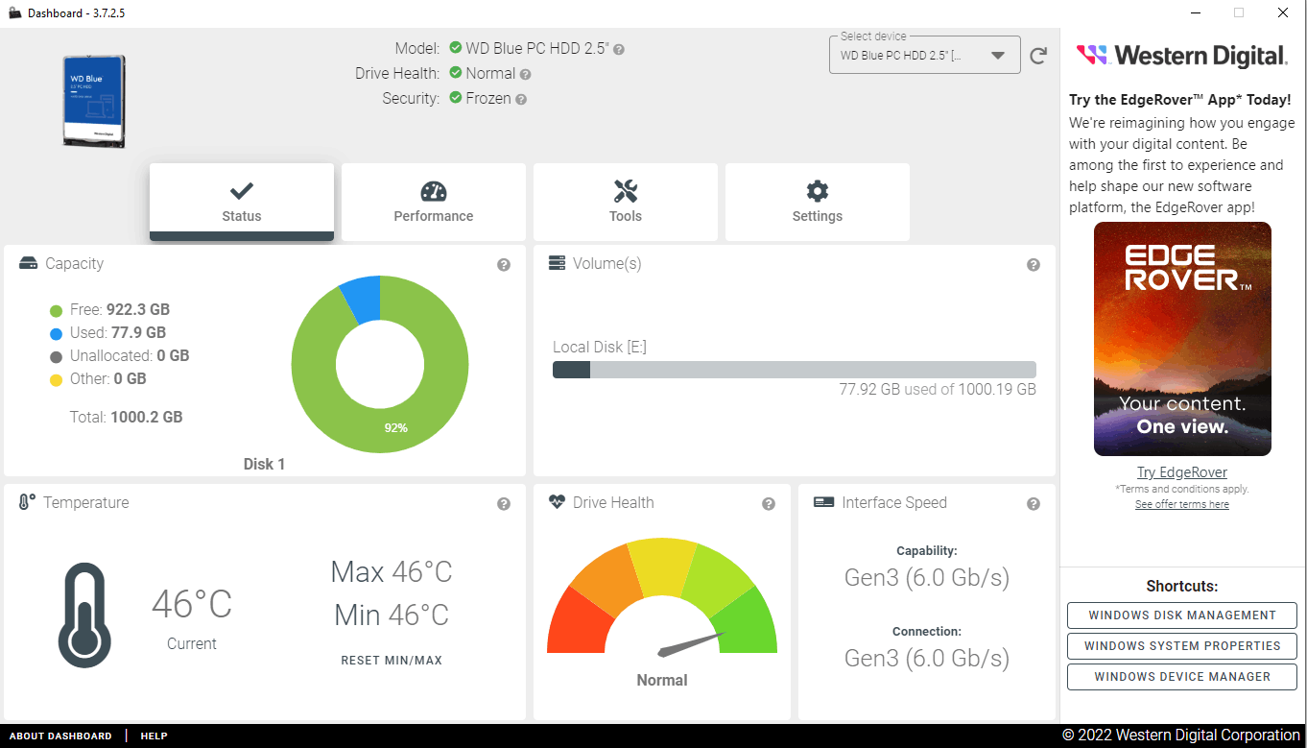Click the Min 46°C value

(392, 615)
